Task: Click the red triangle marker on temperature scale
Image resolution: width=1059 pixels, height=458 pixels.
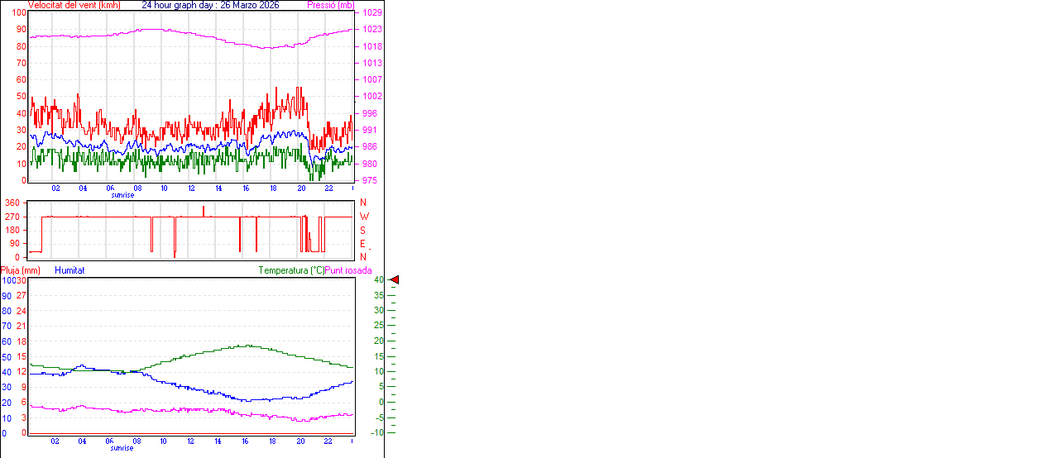Action: coord(395,280)
